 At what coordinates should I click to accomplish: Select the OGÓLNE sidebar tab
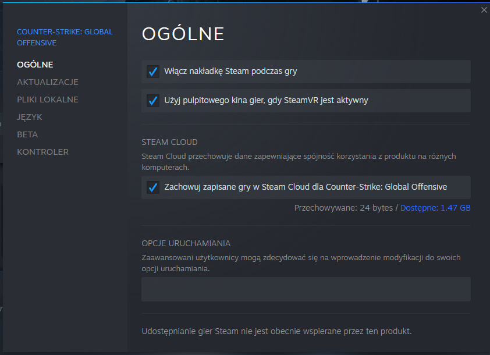pyautogui.click(x=35, y=65)
